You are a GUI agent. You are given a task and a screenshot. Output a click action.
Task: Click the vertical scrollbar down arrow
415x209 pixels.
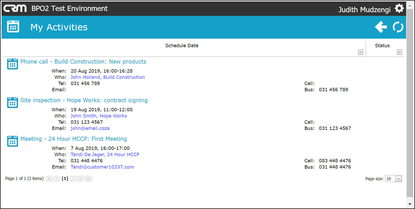pos(410,204)
